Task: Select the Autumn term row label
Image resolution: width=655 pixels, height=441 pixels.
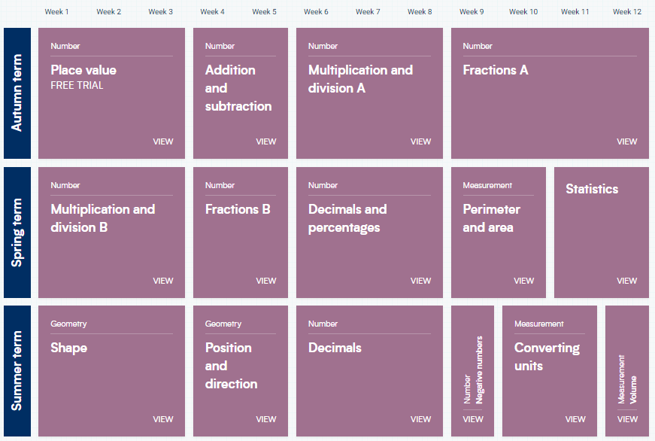Action: [x=17, y=93]
